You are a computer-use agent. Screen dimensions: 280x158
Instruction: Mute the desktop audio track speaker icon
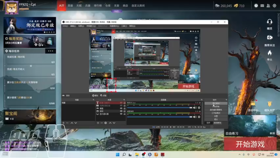(x=195, y=117)
